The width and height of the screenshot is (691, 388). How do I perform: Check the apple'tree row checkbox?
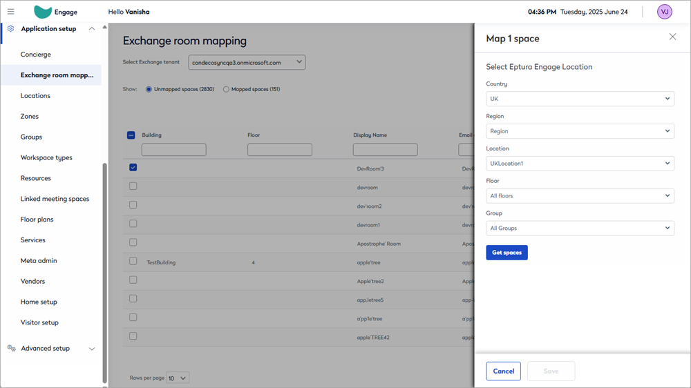pyautogui.click(x=133, y=261)
